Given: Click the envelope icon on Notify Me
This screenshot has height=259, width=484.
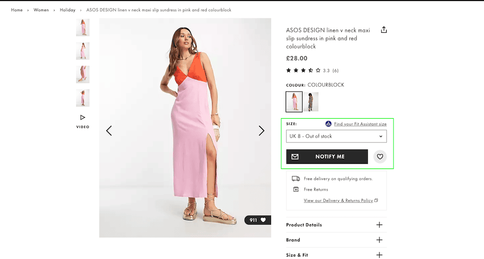Looking at the screenshot, I should [x=295, y=156].
